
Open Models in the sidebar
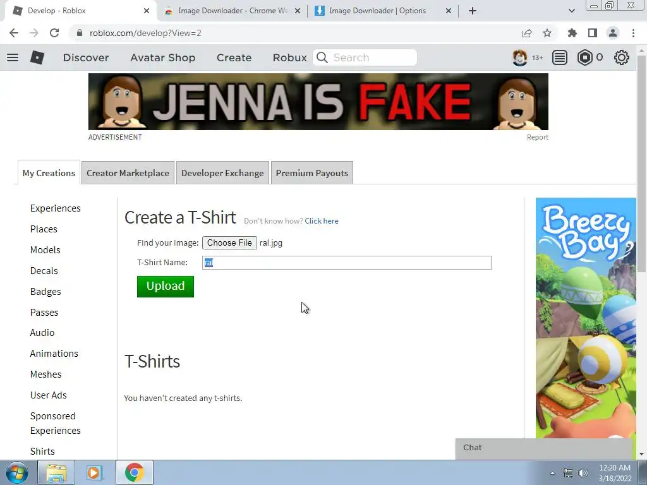pos(45,250)
